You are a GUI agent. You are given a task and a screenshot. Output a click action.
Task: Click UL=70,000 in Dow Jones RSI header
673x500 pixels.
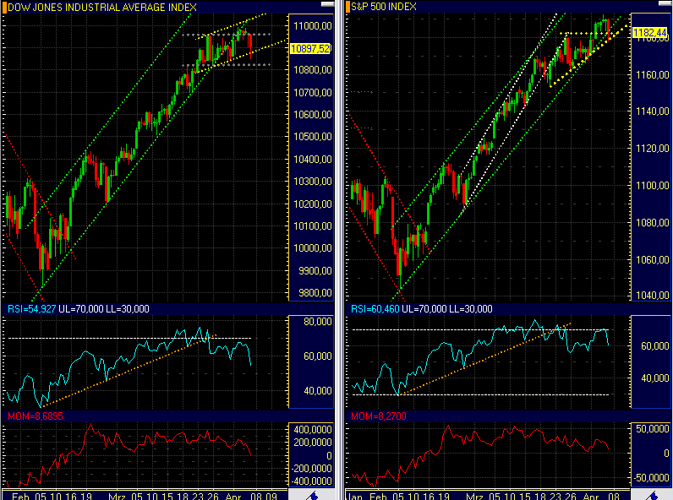tap(80, 309)
